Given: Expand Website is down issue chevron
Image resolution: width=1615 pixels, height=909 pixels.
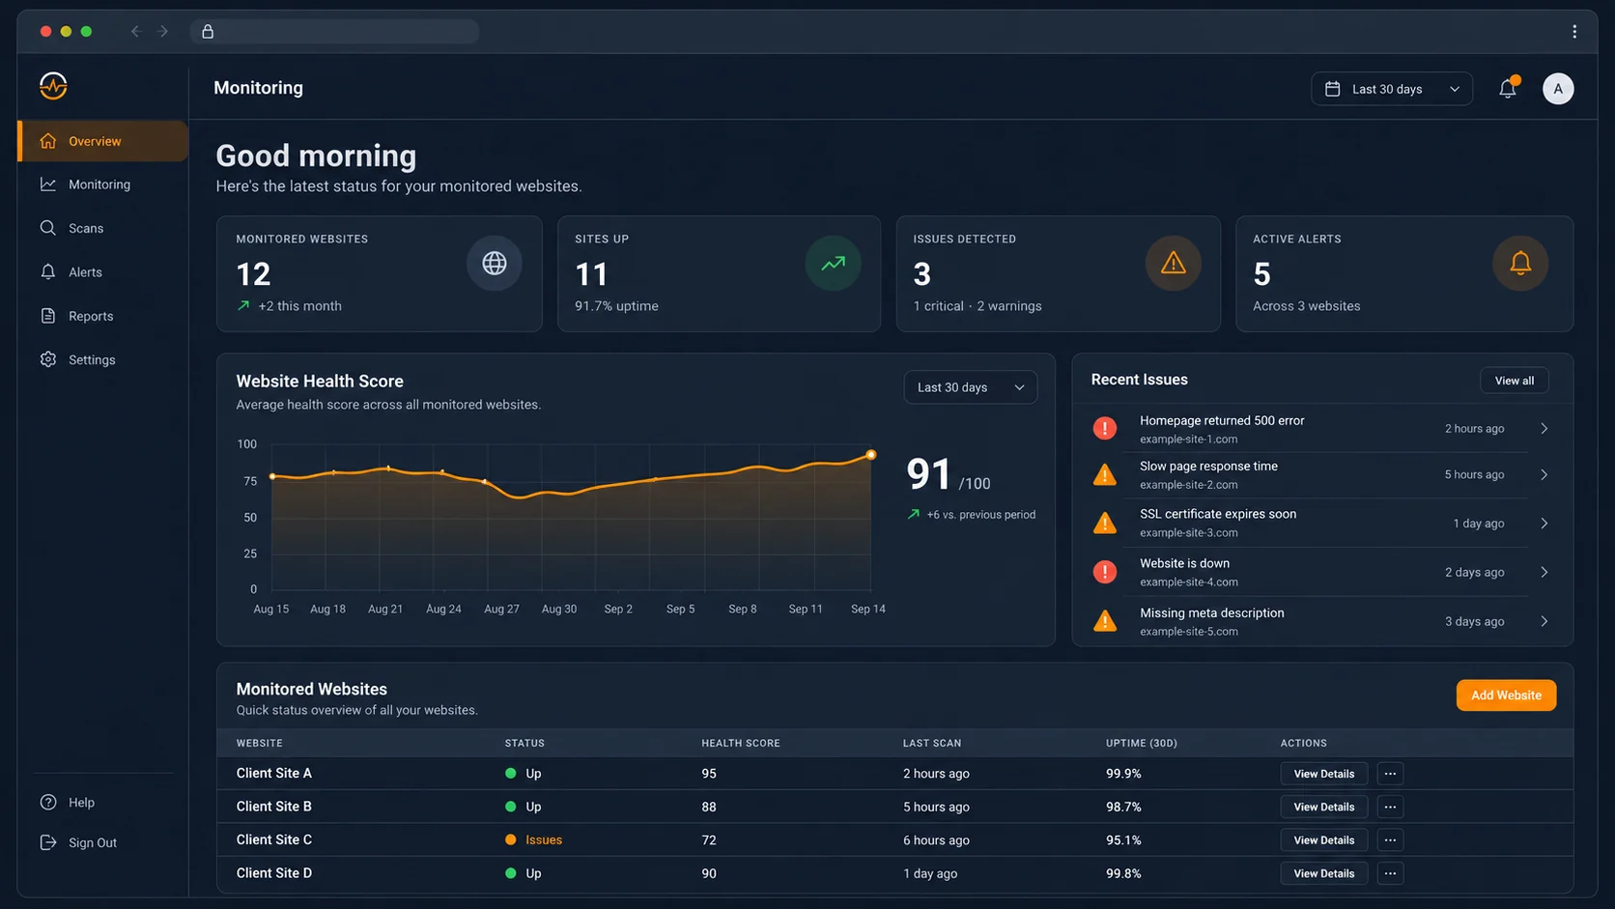Looking at the screenshot, I should click(1544, 572).
